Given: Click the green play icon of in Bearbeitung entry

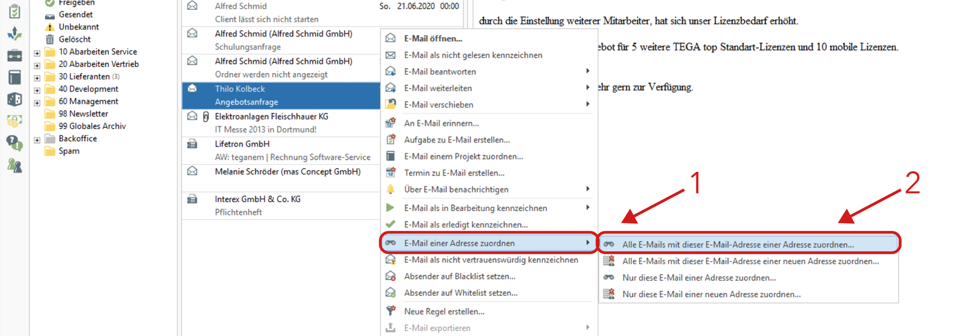Looking at the screenshot, I should (391, 208).
